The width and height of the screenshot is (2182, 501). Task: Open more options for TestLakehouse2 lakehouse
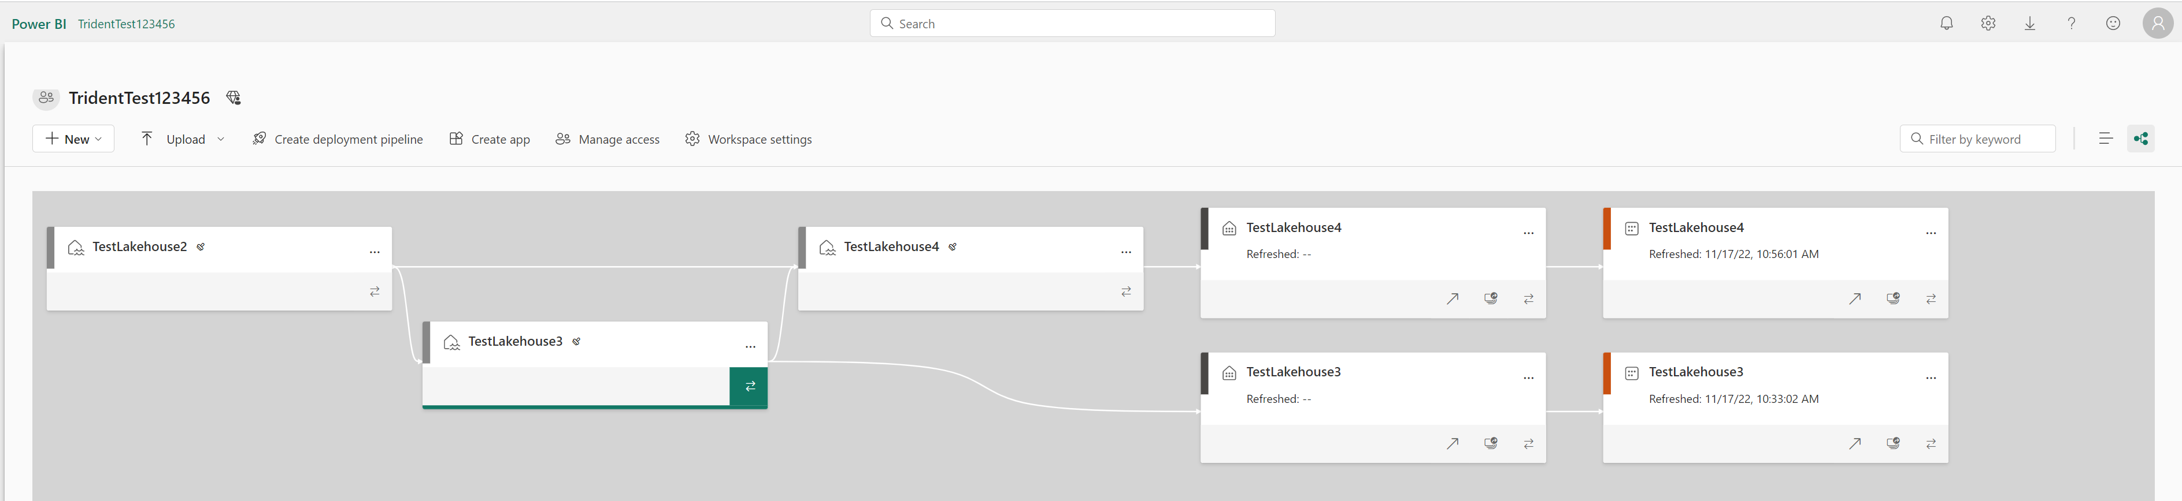point(375,252)
